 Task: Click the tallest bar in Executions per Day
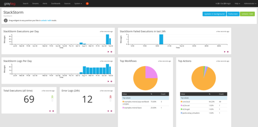pyautogui.click(x=107, y=39)
